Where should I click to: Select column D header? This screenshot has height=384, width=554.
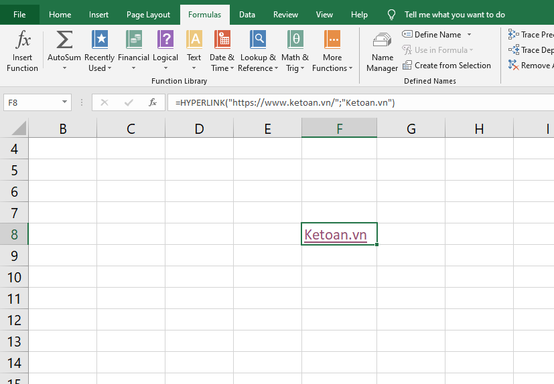tap(199, 129)
